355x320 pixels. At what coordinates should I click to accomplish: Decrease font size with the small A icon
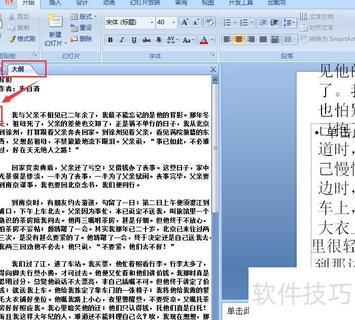195,22
